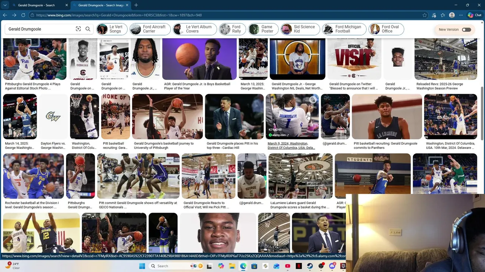Viewport: 485px width, 272px height.
Task: Open Copilot Chat in the browser sidebar
Action: [x=474, y=15]
